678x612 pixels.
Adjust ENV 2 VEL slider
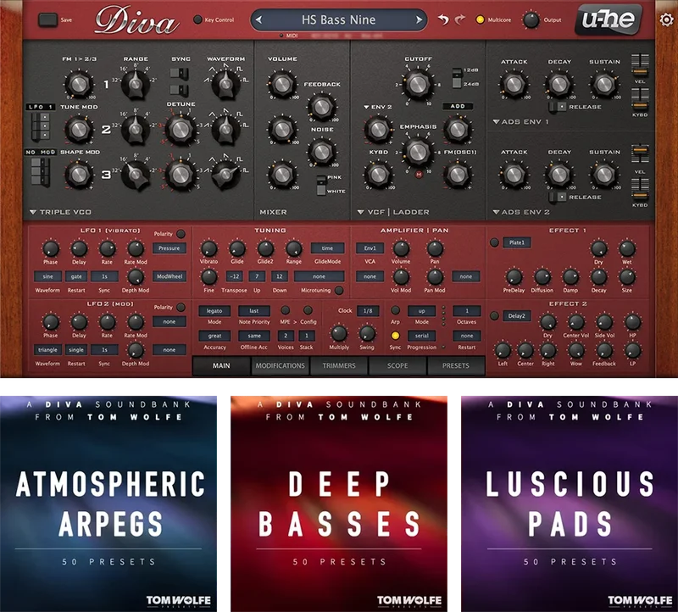coord(640,154)
